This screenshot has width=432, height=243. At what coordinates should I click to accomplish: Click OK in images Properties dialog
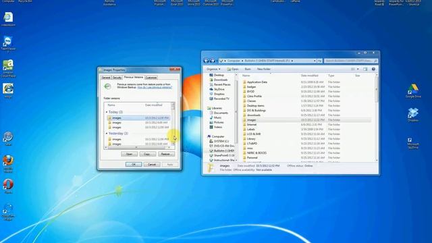[134, 165]
